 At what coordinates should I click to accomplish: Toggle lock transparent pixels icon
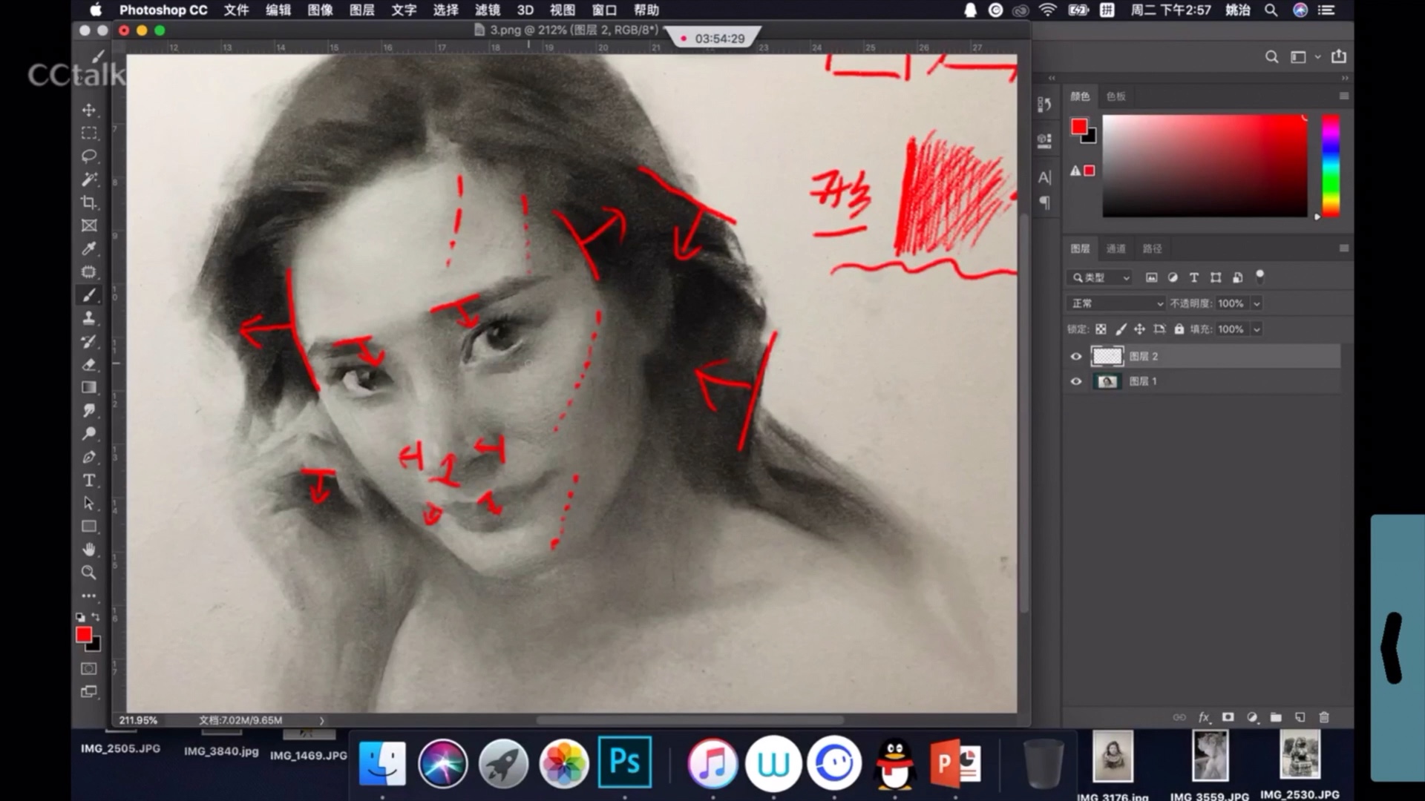(1101, 329)
